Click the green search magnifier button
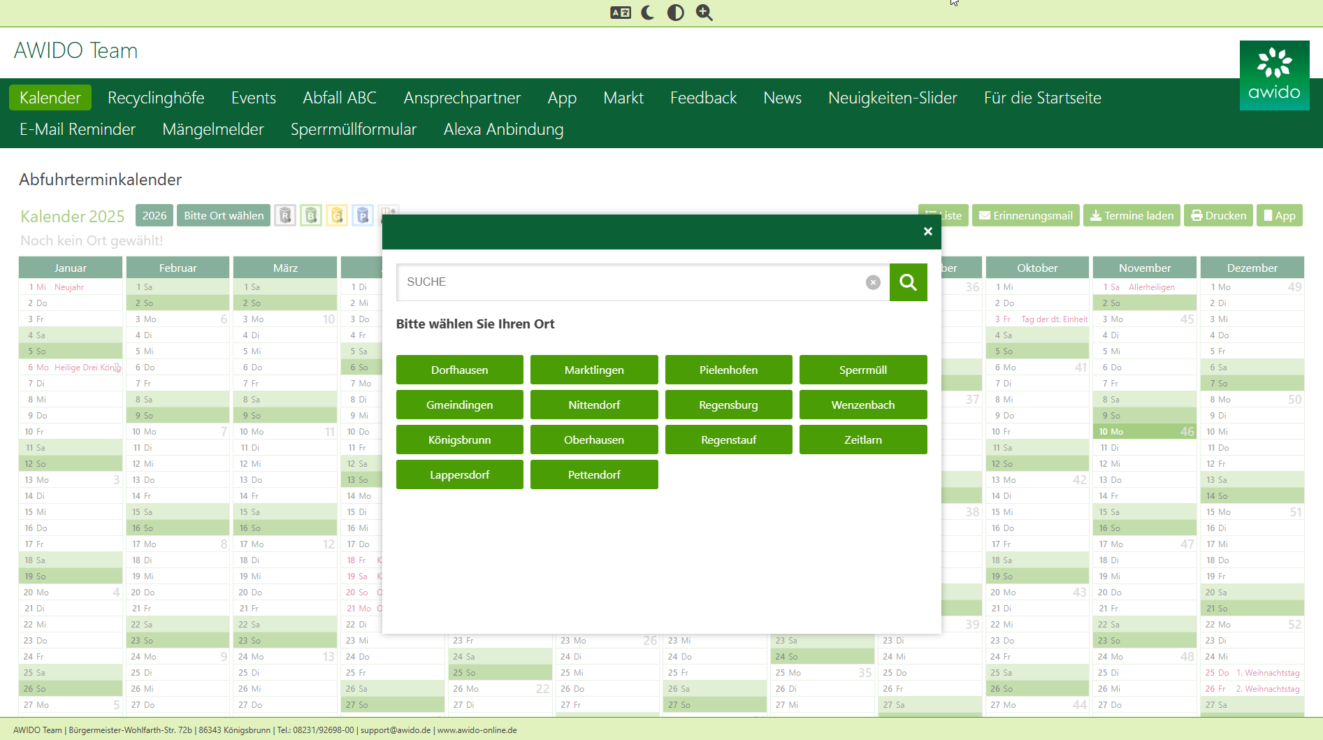Screen dimensions: 1323x740 click(908, 282)
